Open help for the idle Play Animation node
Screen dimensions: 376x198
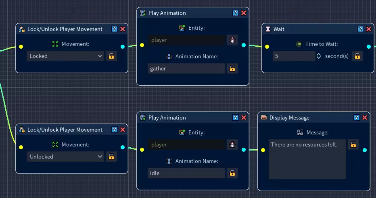(x=236, y=118)
